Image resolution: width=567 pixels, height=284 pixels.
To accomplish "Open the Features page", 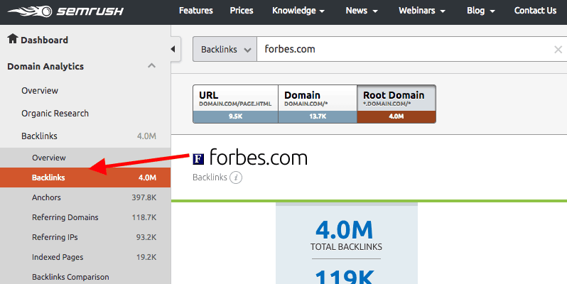I will point(196,11).
